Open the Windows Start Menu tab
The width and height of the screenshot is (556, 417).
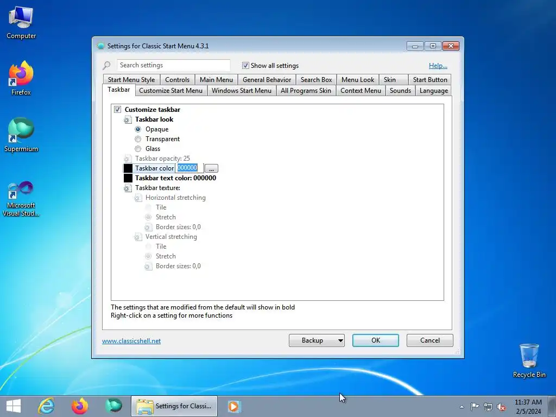click(242, 91)
